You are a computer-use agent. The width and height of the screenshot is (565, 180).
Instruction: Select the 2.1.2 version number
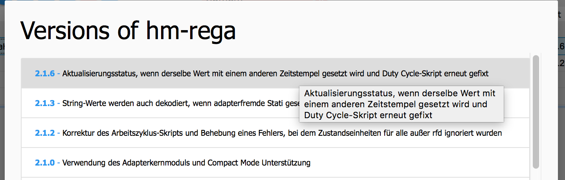[44, 133]
